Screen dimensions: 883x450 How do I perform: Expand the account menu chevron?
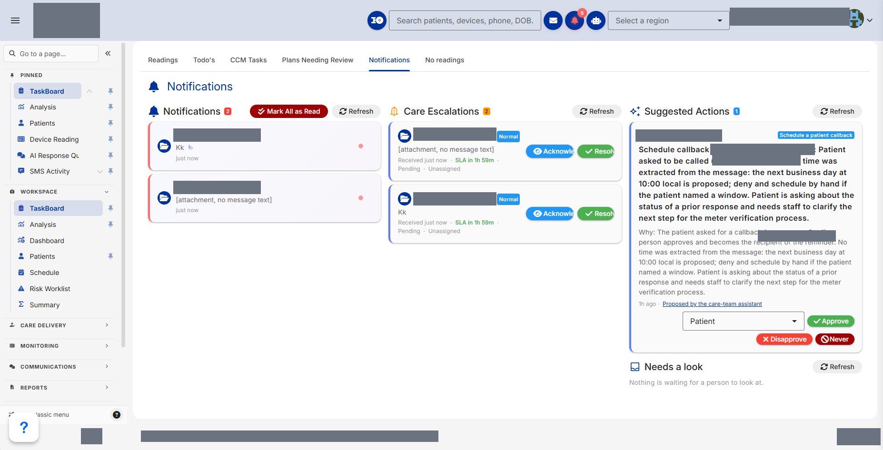tap(870, 20)
